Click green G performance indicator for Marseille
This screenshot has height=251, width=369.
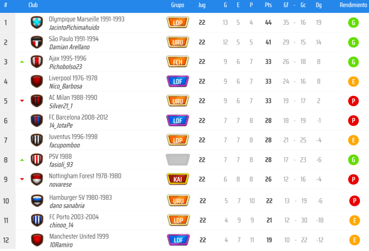click(x=353, y=23)
